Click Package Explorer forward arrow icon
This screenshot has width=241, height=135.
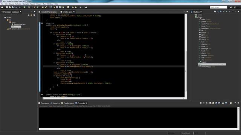[31, 15]
